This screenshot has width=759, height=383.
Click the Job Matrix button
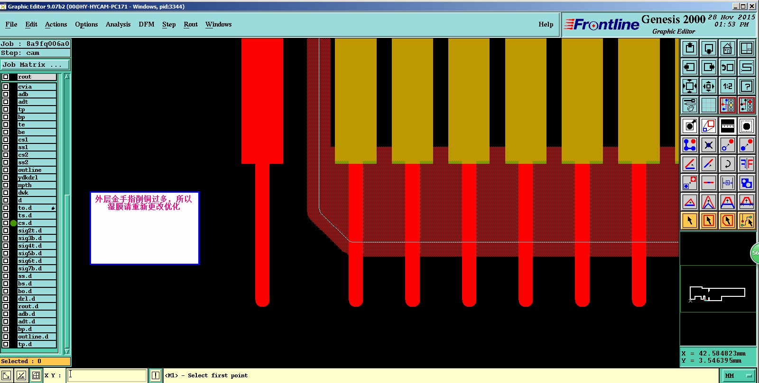point(35,64)
